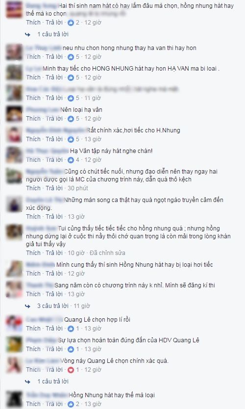Expand "1 câu trả lời" under Quang Lê chọn chính xác comment
This screenshot has width=245, height=409.
pos(52,382)
